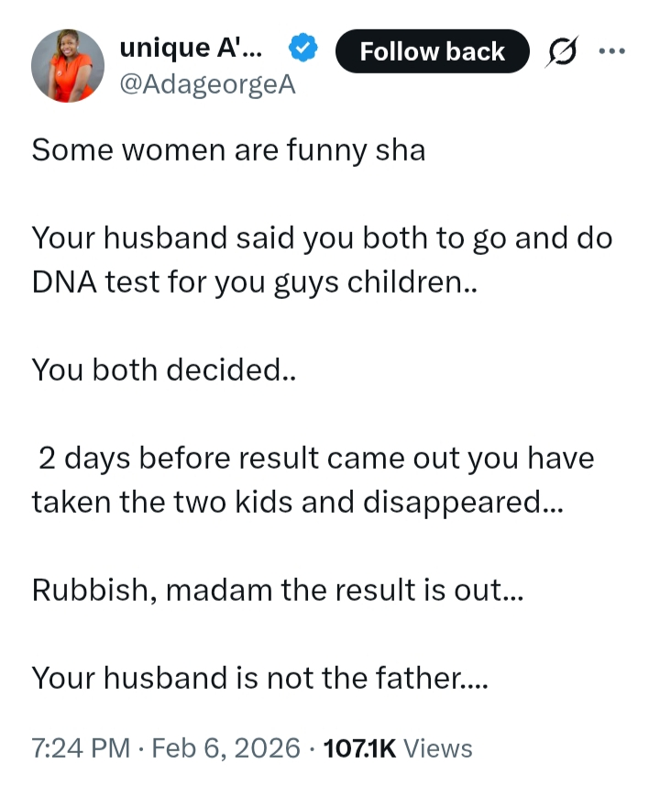Viewport: 660px width, 786px height.
Task: Click the line starting "Your husband said you both"
Action: [322, 238]
